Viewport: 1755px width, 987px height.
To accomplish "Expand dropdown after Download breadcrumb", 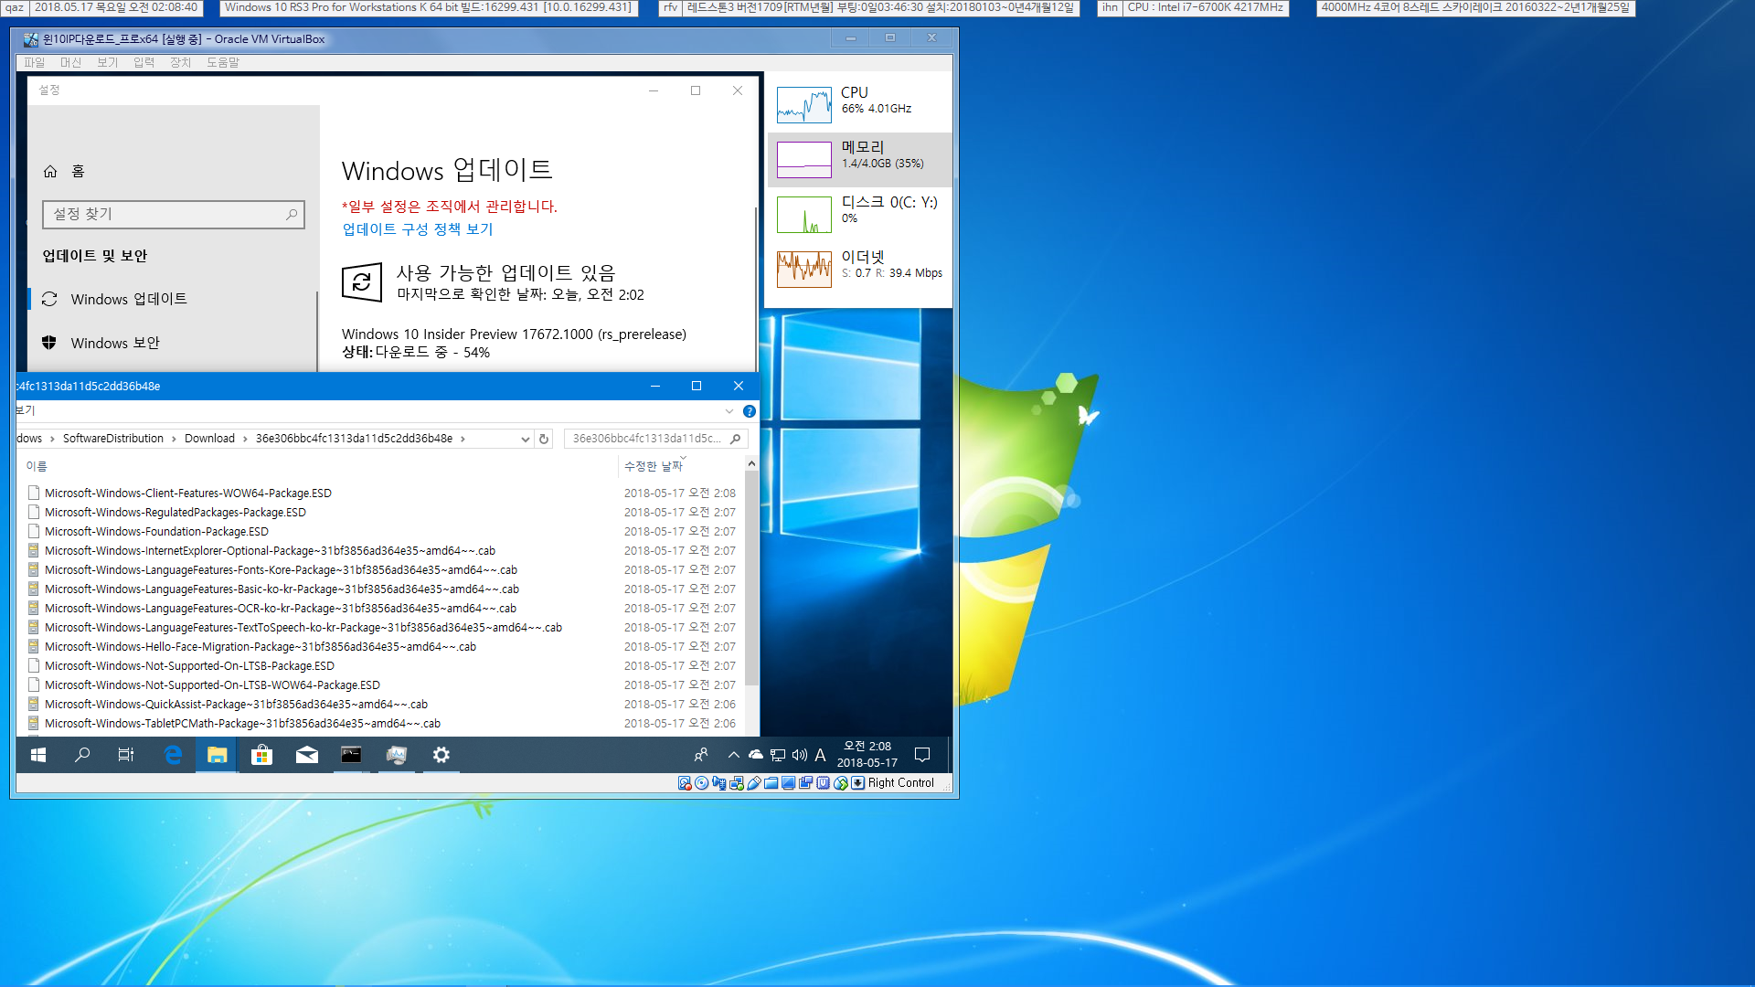I will (x=245, y=439).
